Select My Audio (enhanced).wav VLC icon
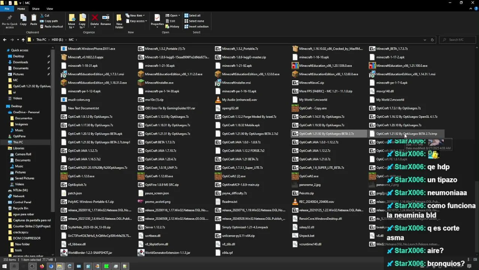 click(x=218, y=100)
